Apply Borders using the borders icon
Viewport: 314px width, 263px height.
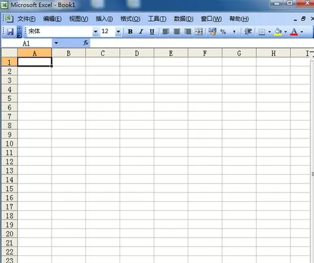point(262,32)
